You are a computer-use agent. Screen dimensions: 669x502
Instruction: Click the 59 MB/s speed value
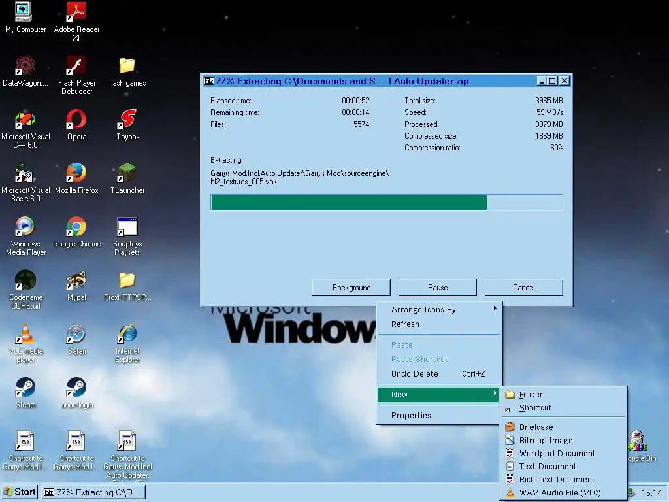(x=549, y=112)
